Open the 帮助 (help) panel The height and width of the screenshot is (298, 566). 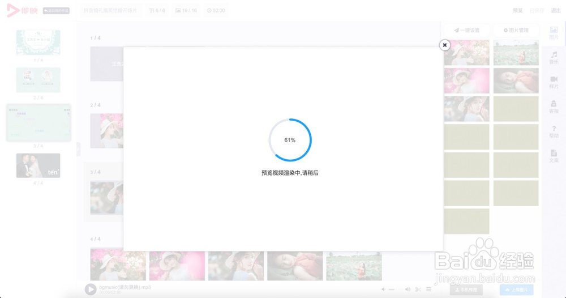click(554, 132)
